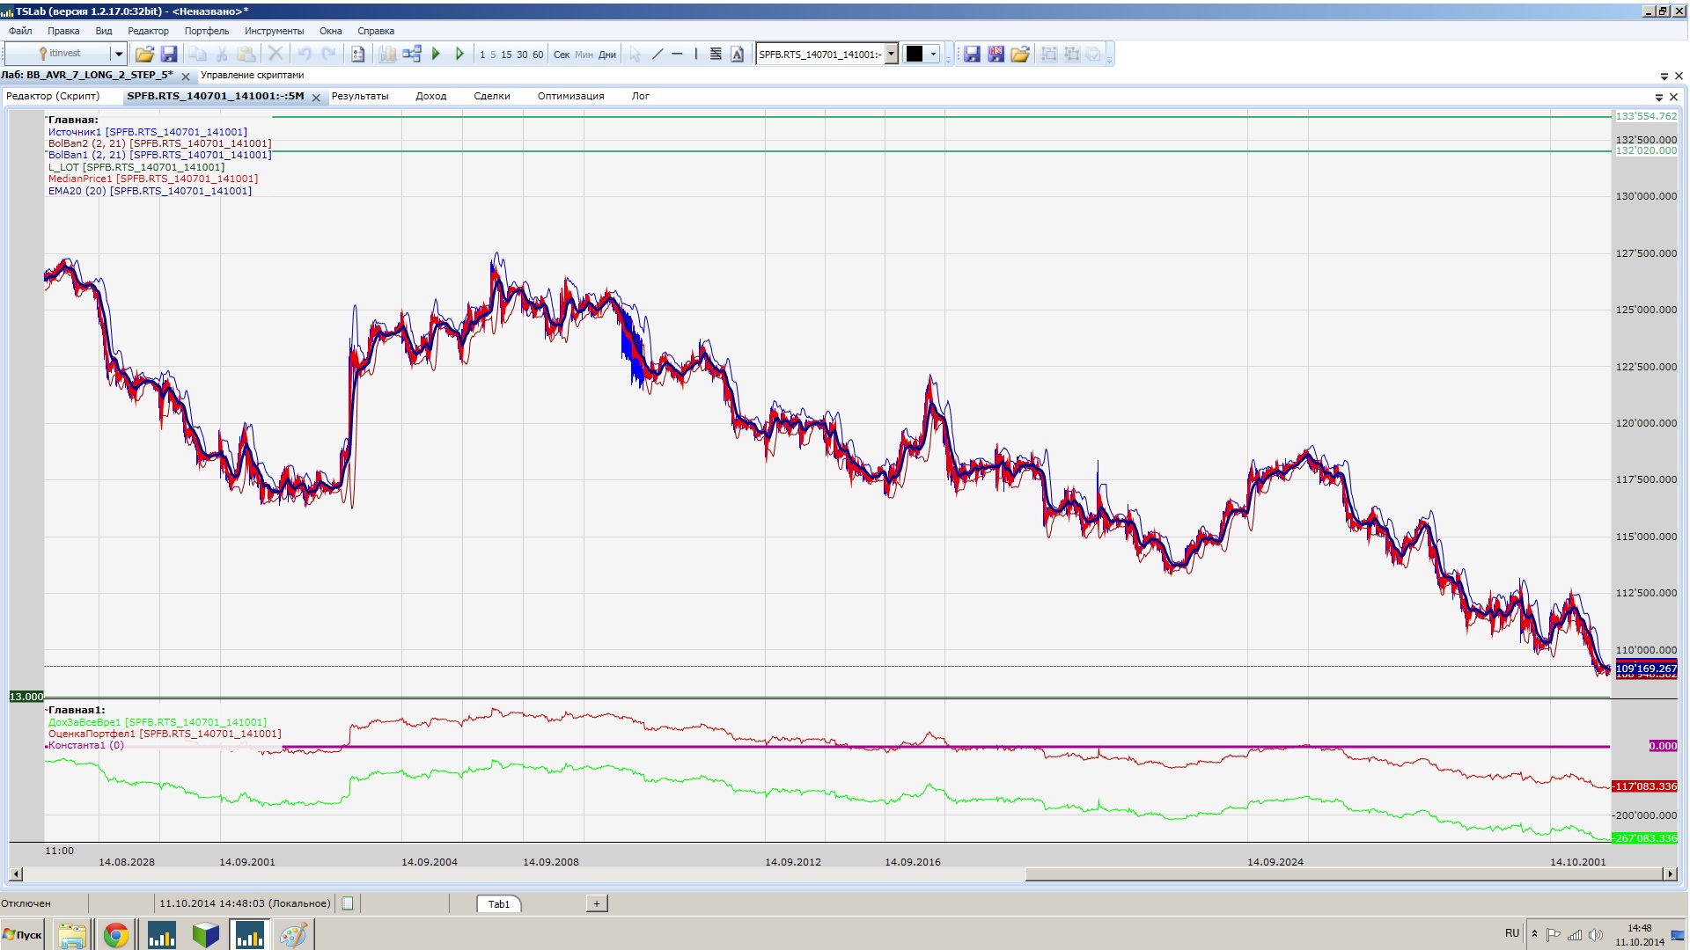Viewport: 1690px width, 950px height.
Task: Open the SPFB.RTS instrument dropdown
Action: point(891,55)
